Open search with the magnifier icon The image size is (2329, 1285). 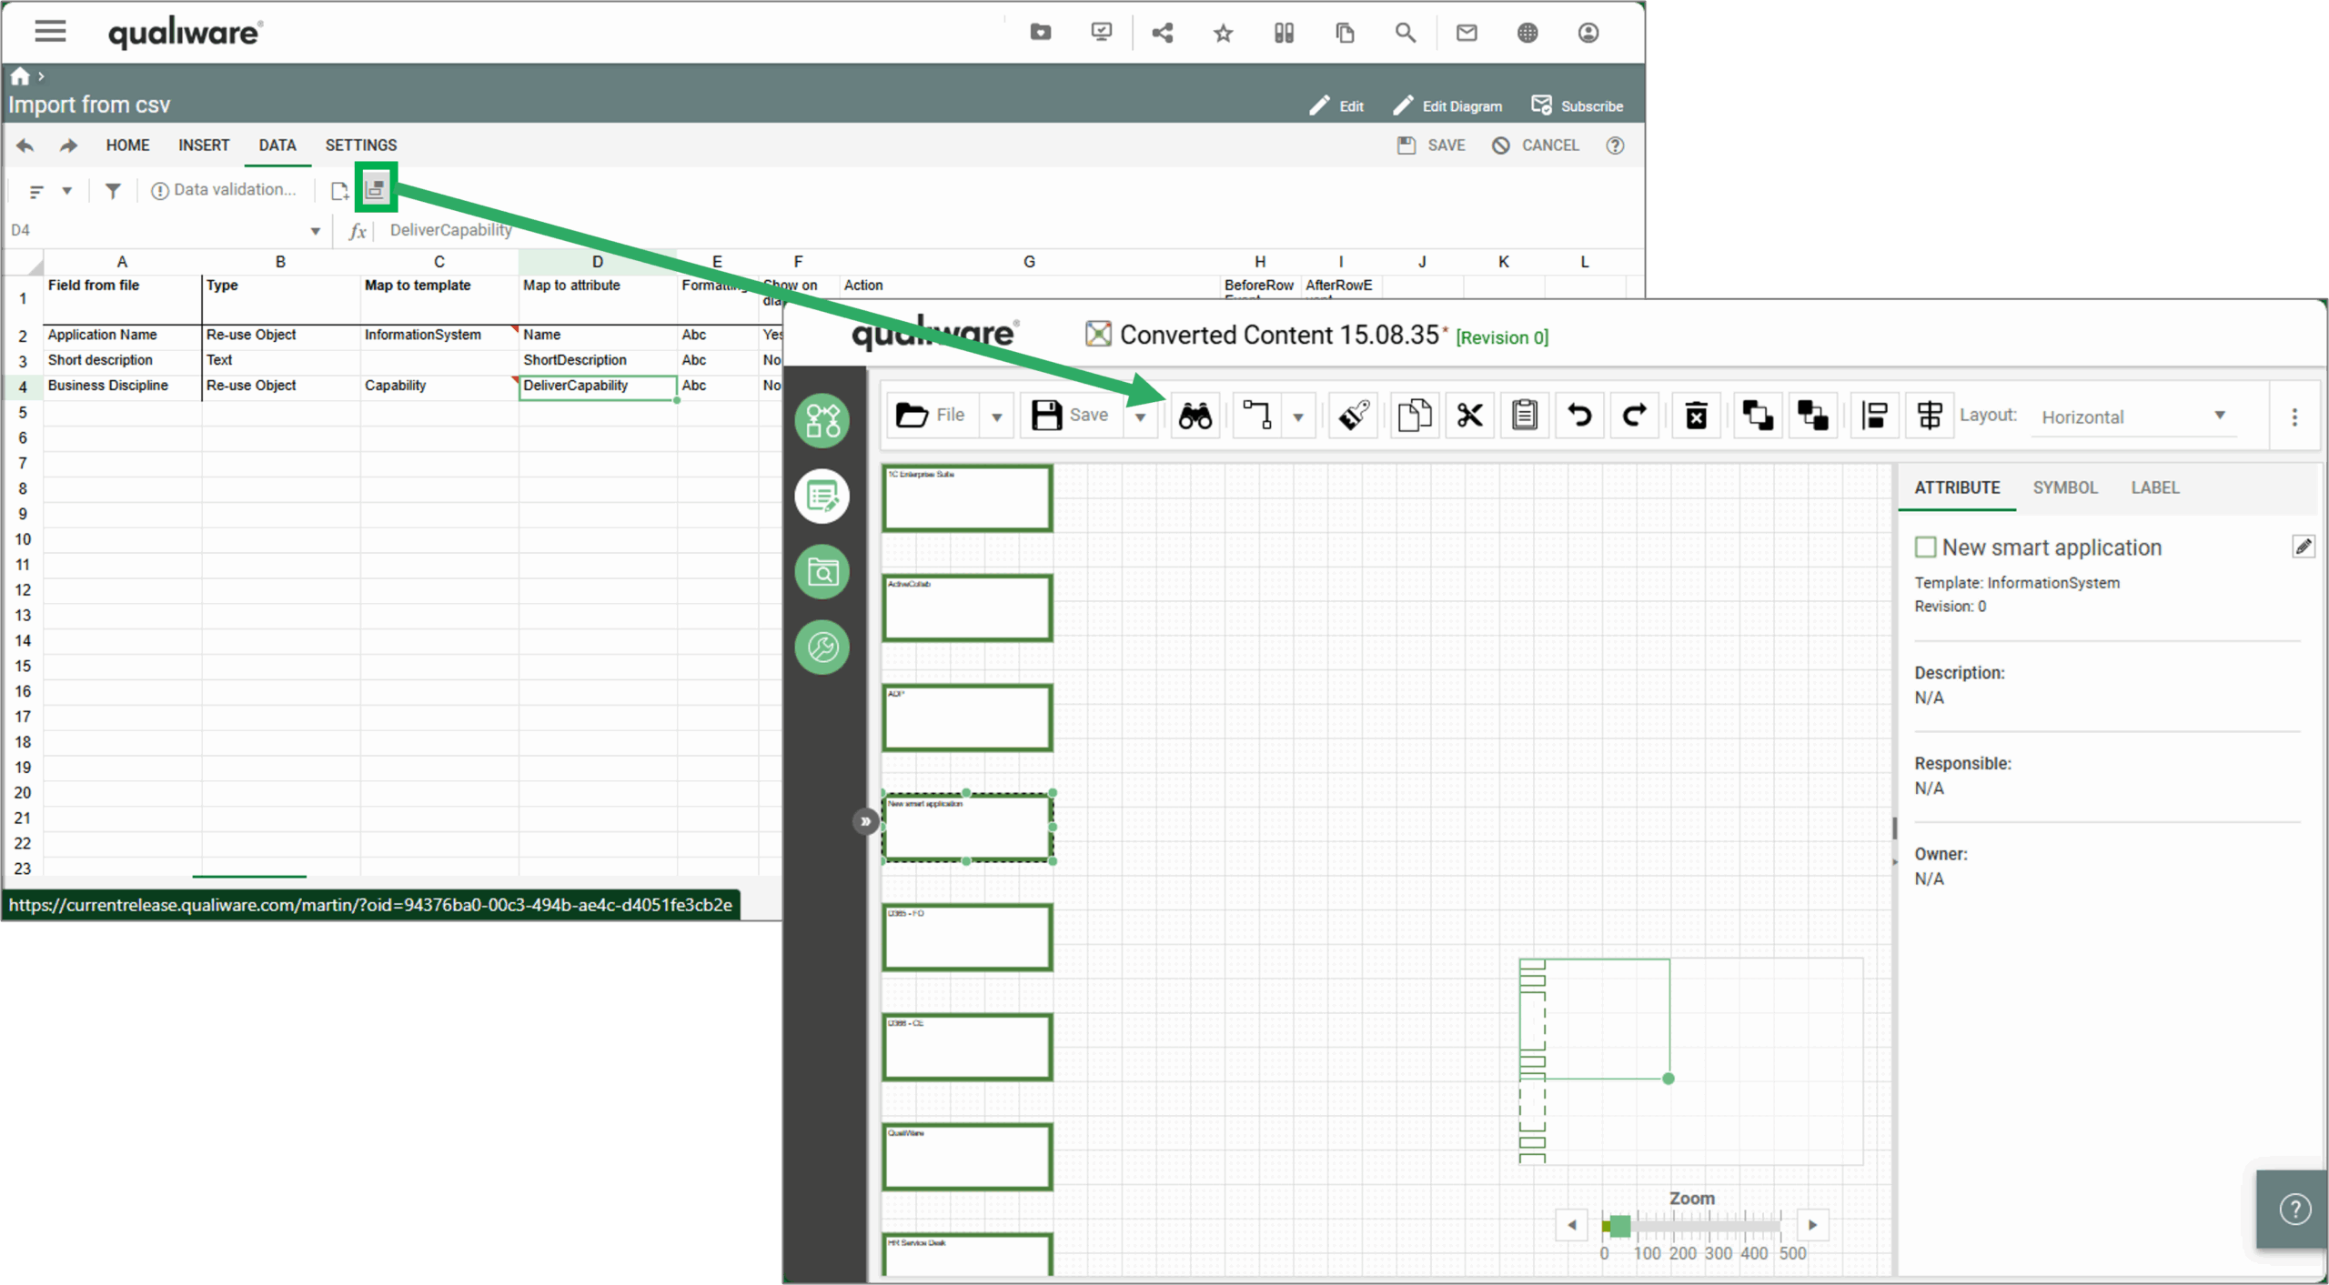tap(1406, 34)
